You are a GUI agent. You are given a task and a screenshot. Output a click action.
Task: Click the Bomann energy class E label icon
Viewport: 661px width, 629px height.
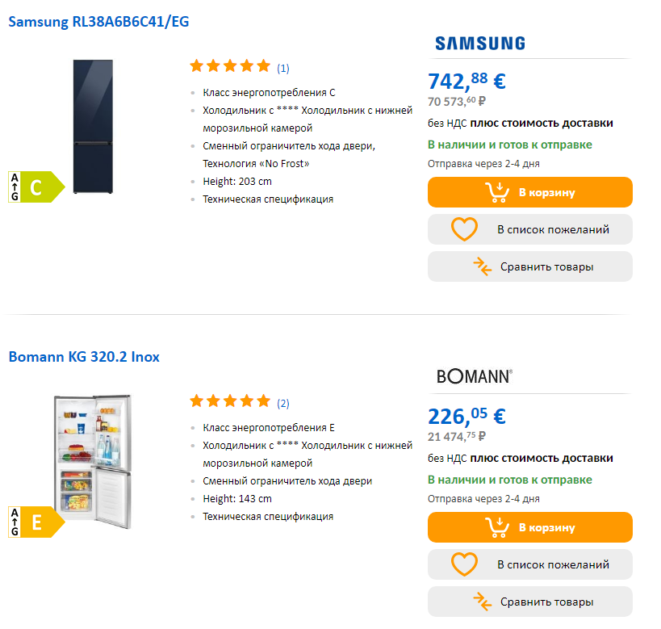(36, 522)
